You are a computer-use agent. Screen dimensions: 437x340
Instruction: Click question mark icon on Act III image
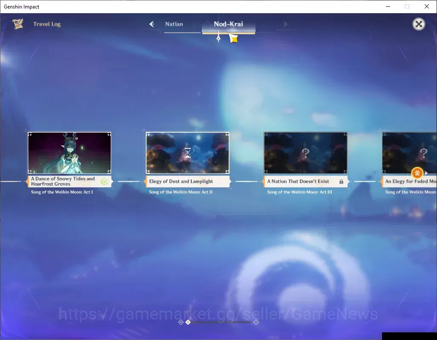[306, 153]
